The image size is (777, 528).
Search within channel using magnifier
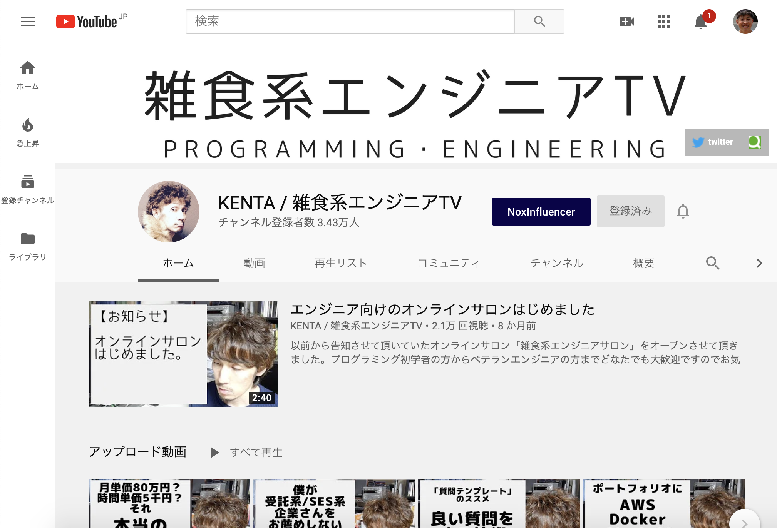712,263
